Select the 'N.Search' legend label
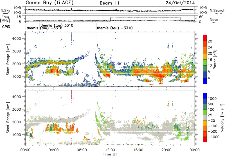This screenshot has height=156, width=225. click(217, 10)
